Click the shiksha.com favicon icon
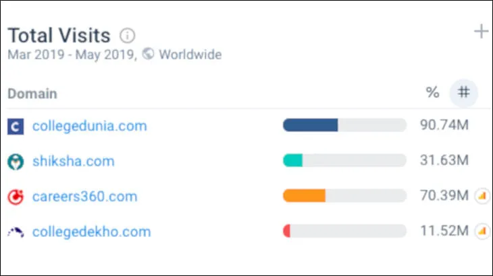Viewport: 493px width, 276px height. coord(15,162)
